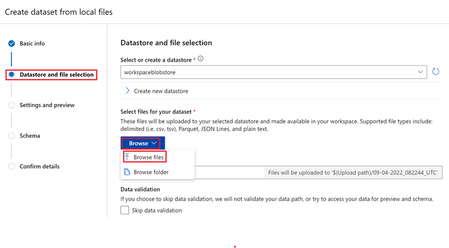Viewport: 449px width, 248px height.
Task: Click the Schema step circle
Action: coord(11,136)
